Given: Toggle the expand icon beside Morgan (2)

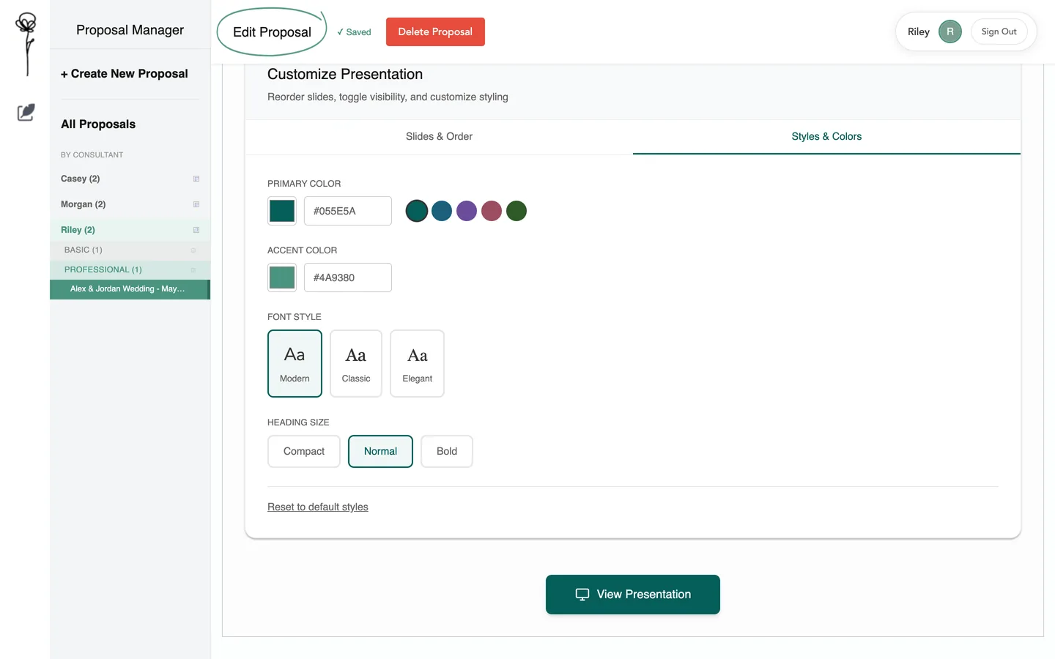Looking at the screenshot, I should coord(196,204).
